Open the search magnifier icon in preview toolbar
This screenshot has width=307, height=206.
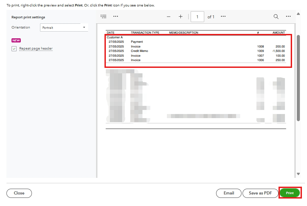point(276,17)
